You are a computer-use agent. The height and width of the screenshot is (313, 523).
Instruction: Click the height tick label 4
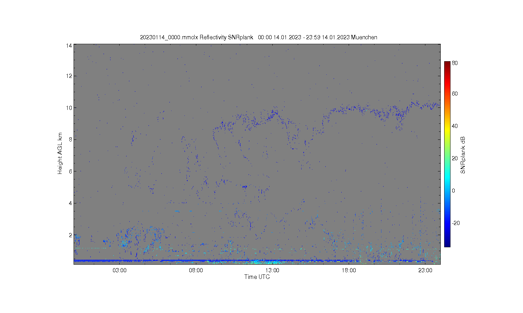(70, 203)
